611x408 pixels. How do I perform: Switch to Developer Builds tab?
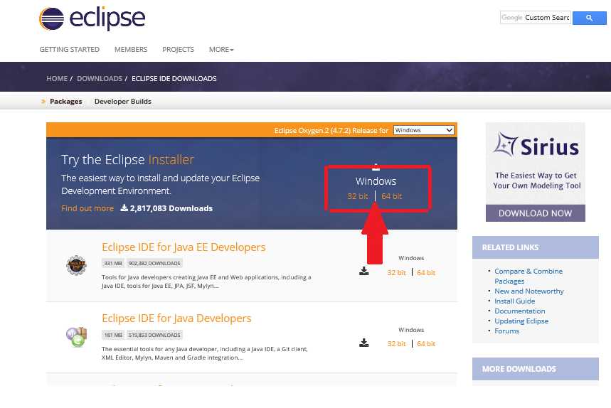point(123,101)
